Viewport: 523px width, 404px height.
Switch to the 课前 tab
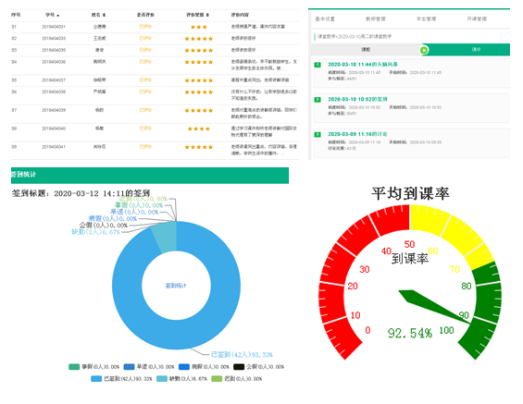366,50
